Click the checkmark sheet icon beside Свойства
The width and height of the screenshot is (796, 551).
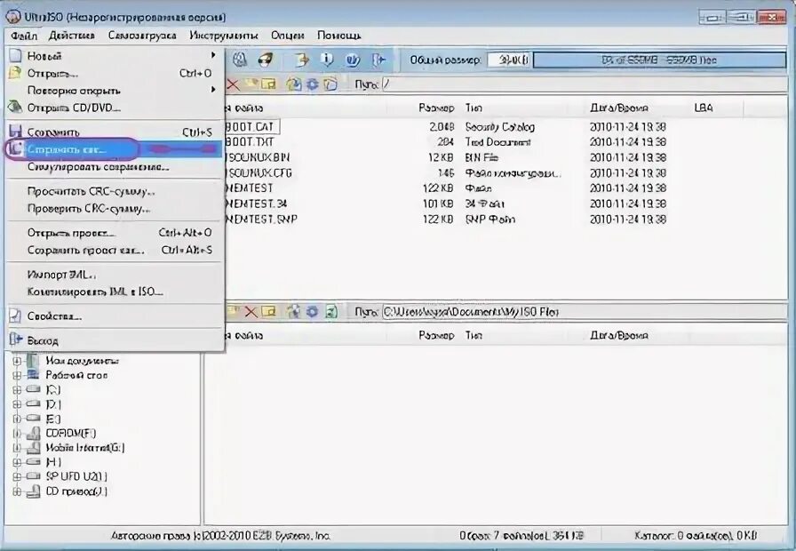pos(15,315)
